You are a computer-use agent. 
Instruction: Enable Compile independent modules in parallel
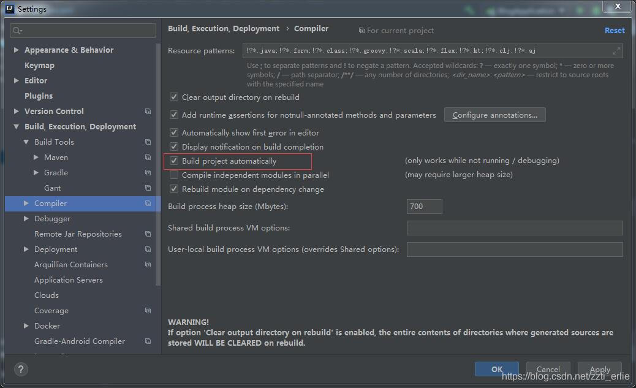point(175,175)
